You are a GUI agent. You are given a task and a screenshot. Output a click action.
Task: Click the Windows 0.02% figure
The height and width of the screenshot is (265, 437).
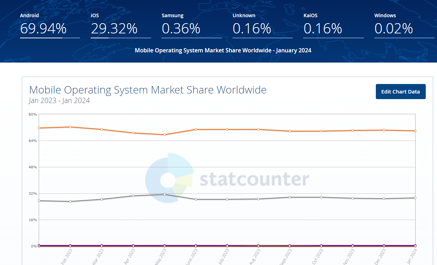point(394,28)
